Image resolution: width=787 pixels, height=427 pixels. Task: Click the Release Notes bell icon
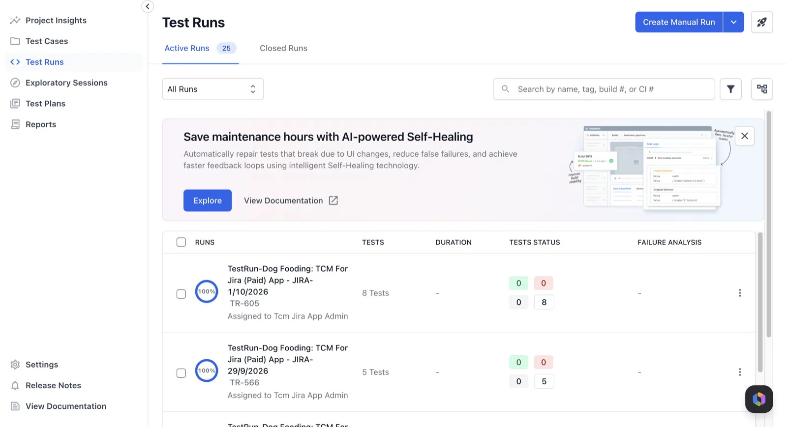click(15, 385)
